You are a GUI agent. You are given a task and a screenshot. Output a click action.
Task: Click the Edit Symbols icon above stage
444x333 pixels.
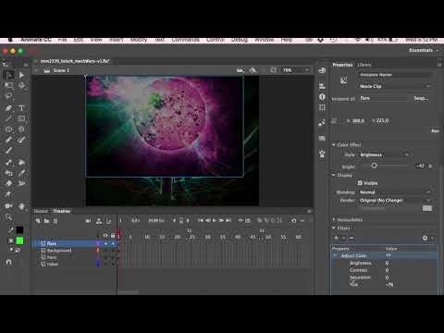[x=253, y=70]
